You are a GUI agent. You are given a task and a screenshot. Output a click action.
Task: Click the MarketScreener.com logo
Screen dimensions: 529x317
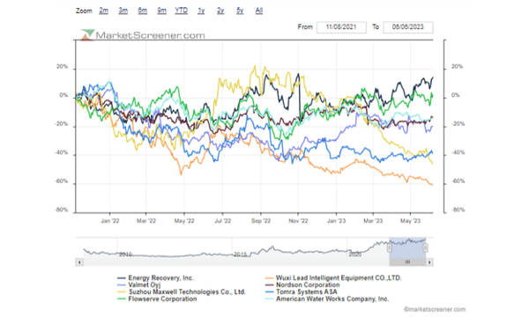click(143, 35)
